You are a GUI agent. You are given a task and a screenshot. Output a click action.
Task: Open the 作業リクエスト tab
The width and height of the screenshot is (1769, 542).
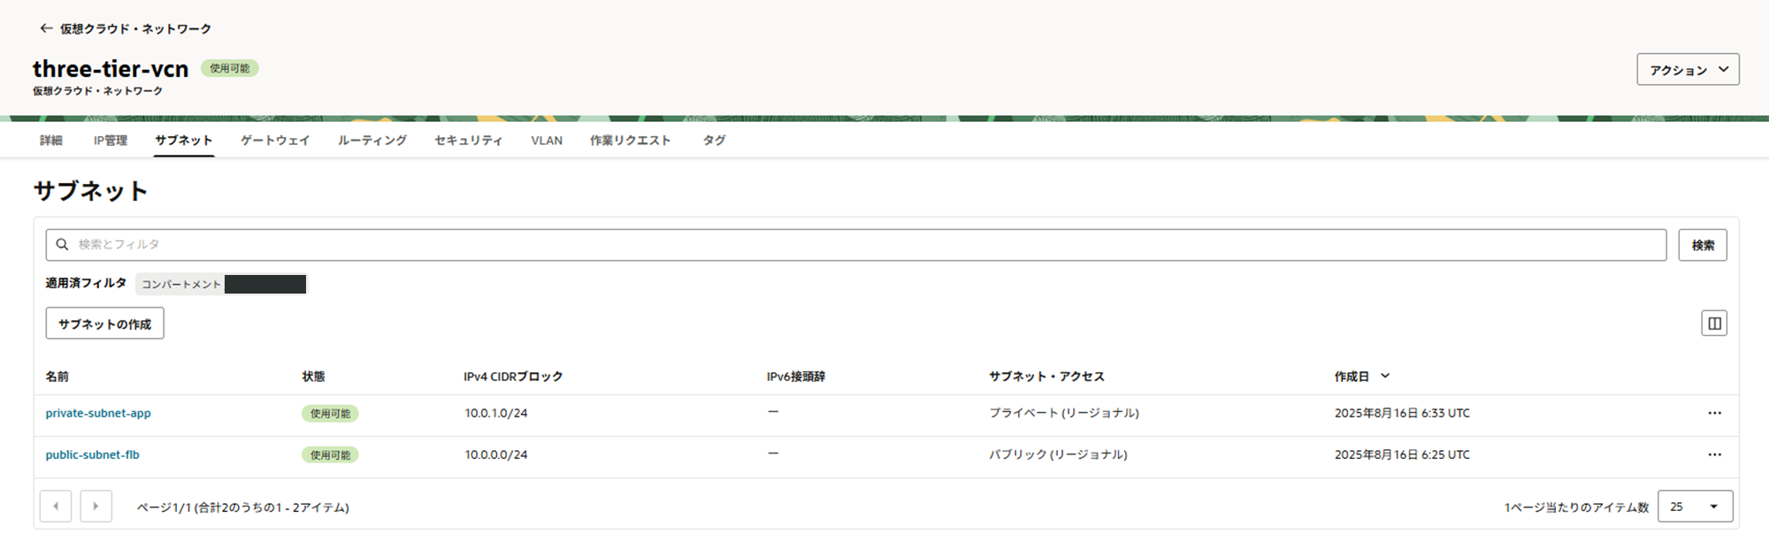pos(631,141)
